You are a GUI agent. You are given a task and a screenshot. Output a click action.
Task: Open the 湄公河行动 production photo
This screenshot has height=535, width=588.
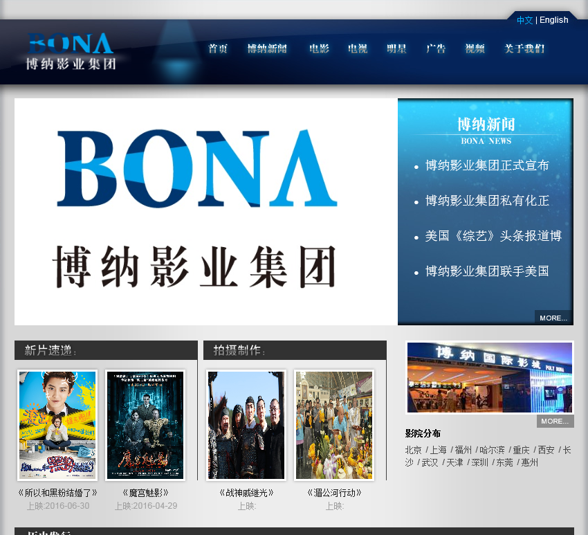click(334, 425)
